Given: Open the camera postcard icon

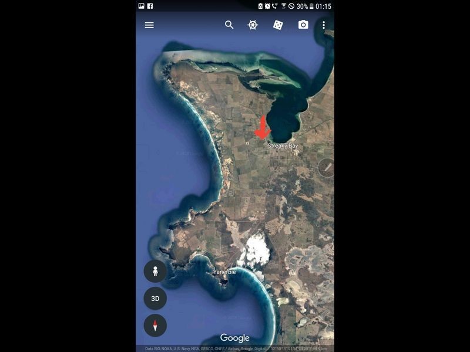Looking at the screenshot, I should tap(303, 25).
